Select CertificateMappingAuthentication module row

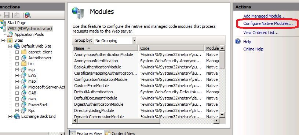coord(146,73)
